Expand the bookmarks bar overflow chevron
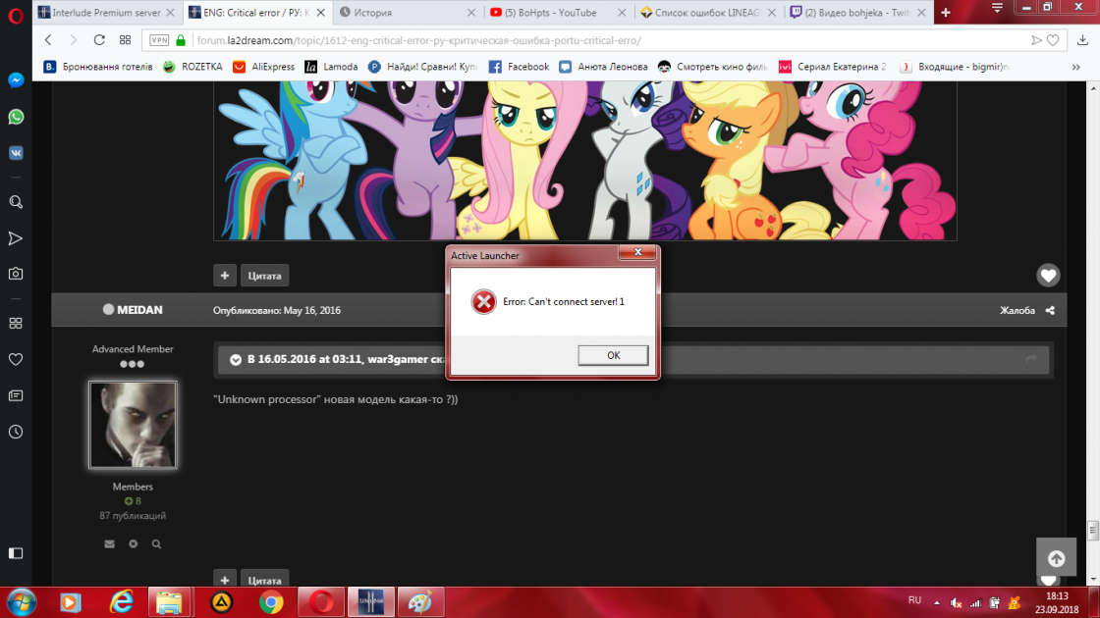The image size is (1100, 618). pyautogui.click(x=1078, y=67)
